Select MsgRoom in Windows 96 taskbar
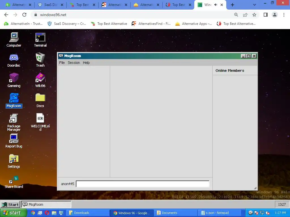Viewport: 290px width, 217px height. (46, 205)
